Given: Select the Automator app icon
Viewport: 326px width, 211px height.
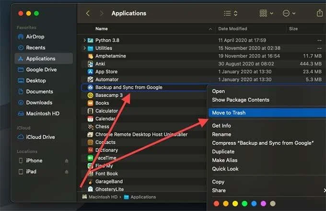Looking at the screenshot, I should pyautogui.click(x=90, y=79).
